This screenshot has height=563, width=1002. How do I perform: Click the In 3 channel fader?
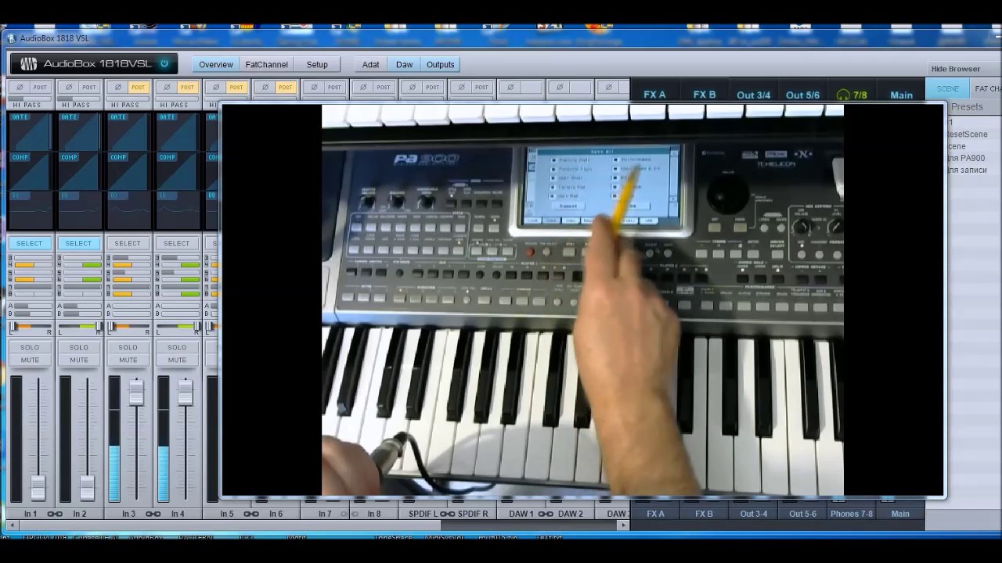pyautogui.click(x=136, y=393)
